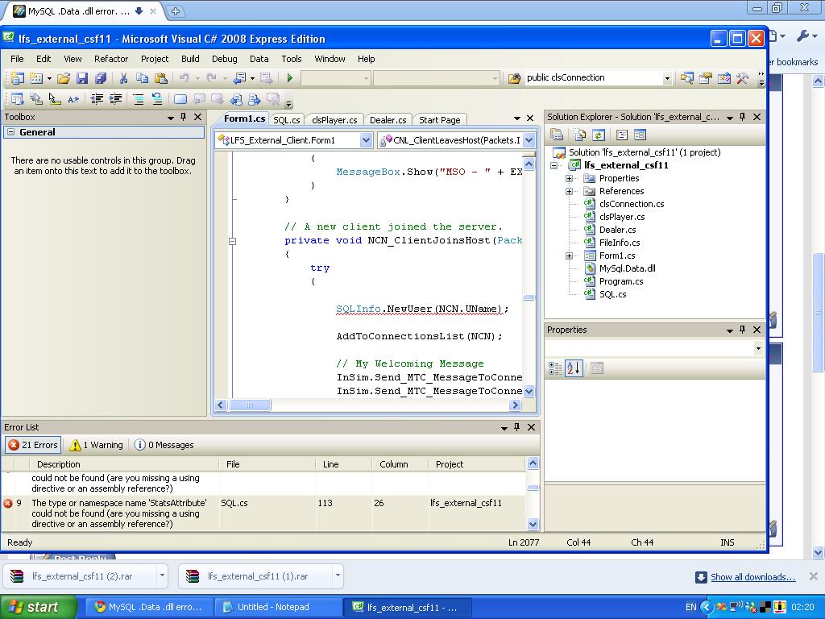Click the Windows start button

(38, 607)
